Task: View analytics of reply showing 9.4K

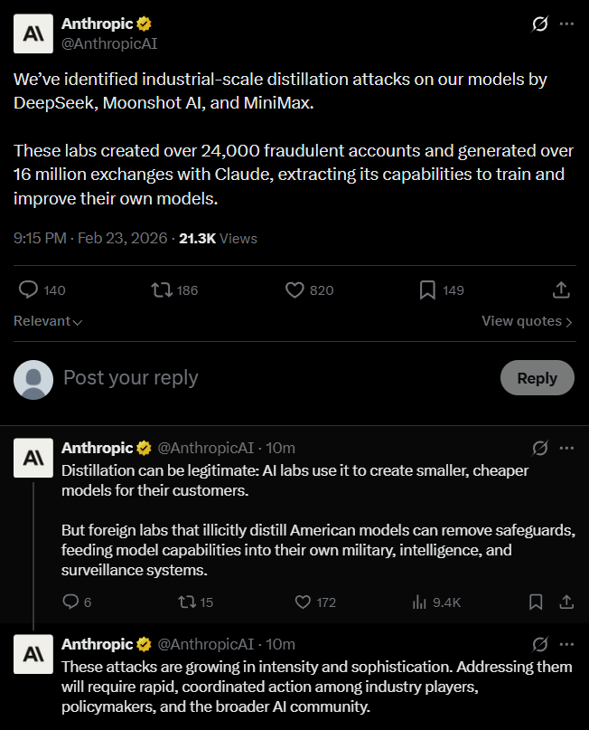Action: click(x=420, y=602)
